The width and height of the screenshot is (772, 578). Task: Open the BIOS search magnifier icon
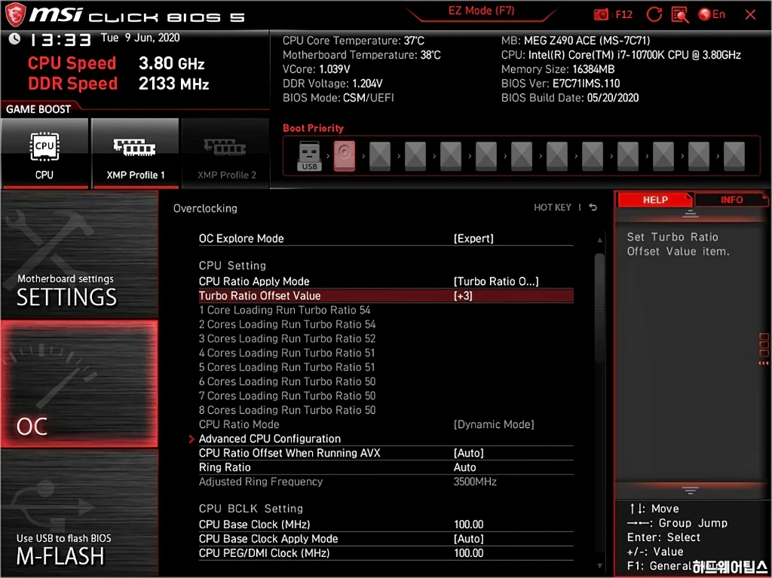680,15
